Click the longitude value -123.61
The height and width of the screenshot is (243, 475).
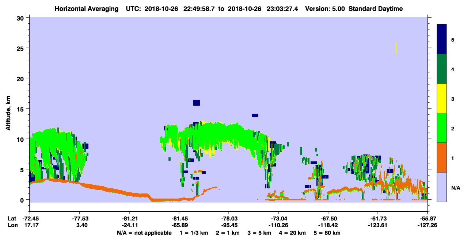(x=378, y=225)
